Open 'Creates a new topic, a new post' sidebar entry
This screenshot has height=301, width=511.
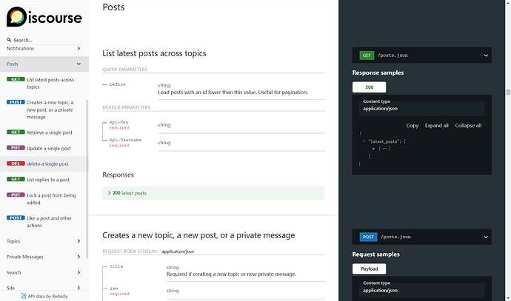point(44,109)
